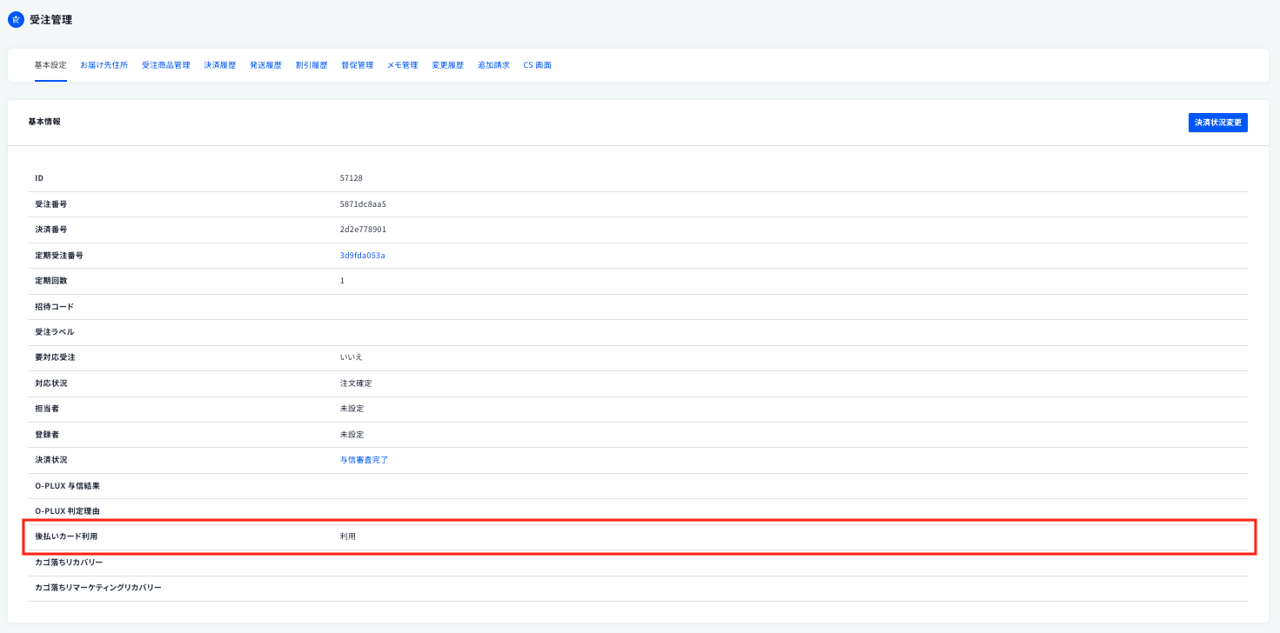This screenshot has height=633, width=1280.
Task: Select the CS 画面 tab
Action: coord(537,65)
